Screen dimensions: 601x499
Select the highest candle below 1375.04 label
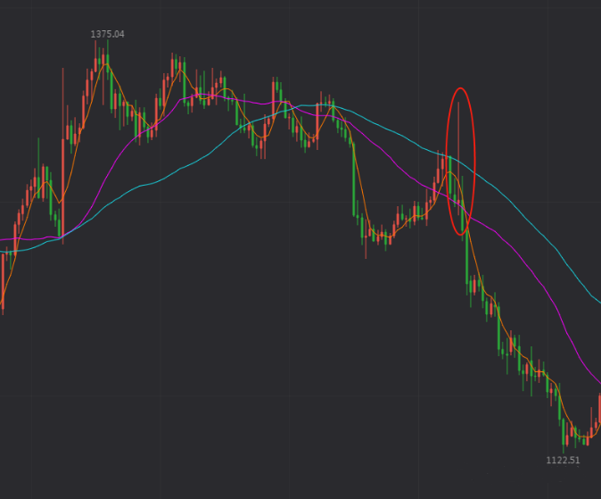[x=105, y=61]
